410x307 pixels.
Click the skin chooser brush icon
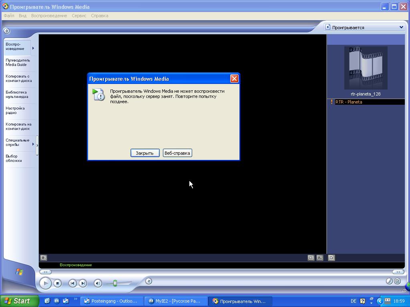click(389, 281)
